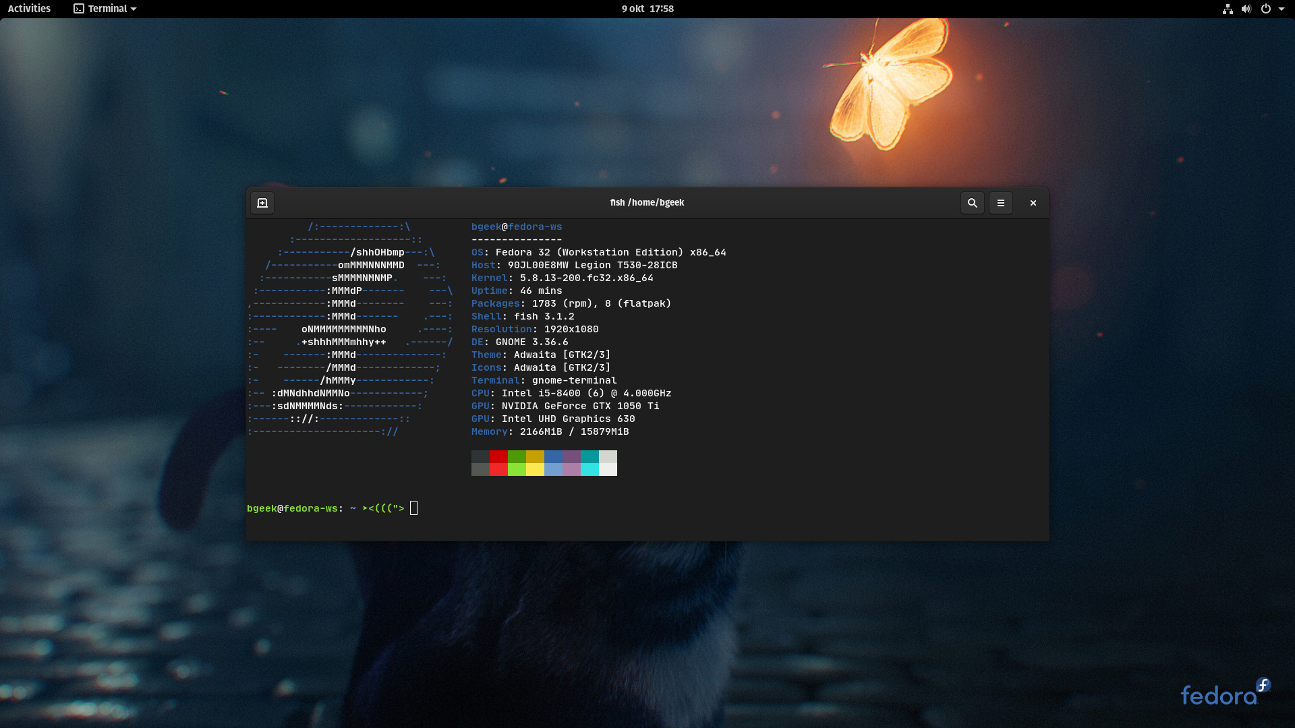
Task: Click the Packages line '1783 (rpm)'
Action: coord(563,303)
